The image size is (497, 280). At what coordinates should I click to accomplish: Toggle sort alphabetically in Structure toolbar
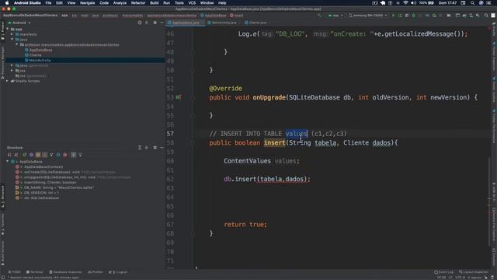coord(16,155)
